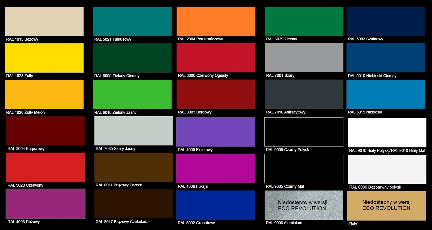Screen dimensions: 432x230
Task: Choose the dark green RAL 6005 swatch
Action: click(x=132, y=58)
